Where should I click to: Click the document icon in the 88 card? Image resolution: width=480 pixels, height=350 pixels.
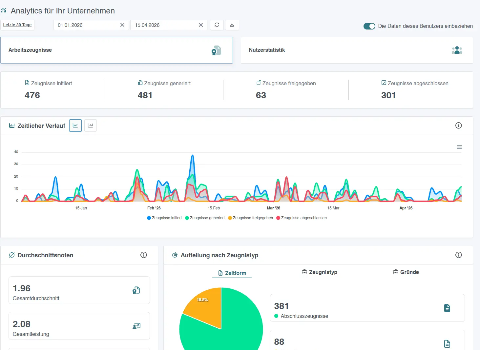pos(447,344)
